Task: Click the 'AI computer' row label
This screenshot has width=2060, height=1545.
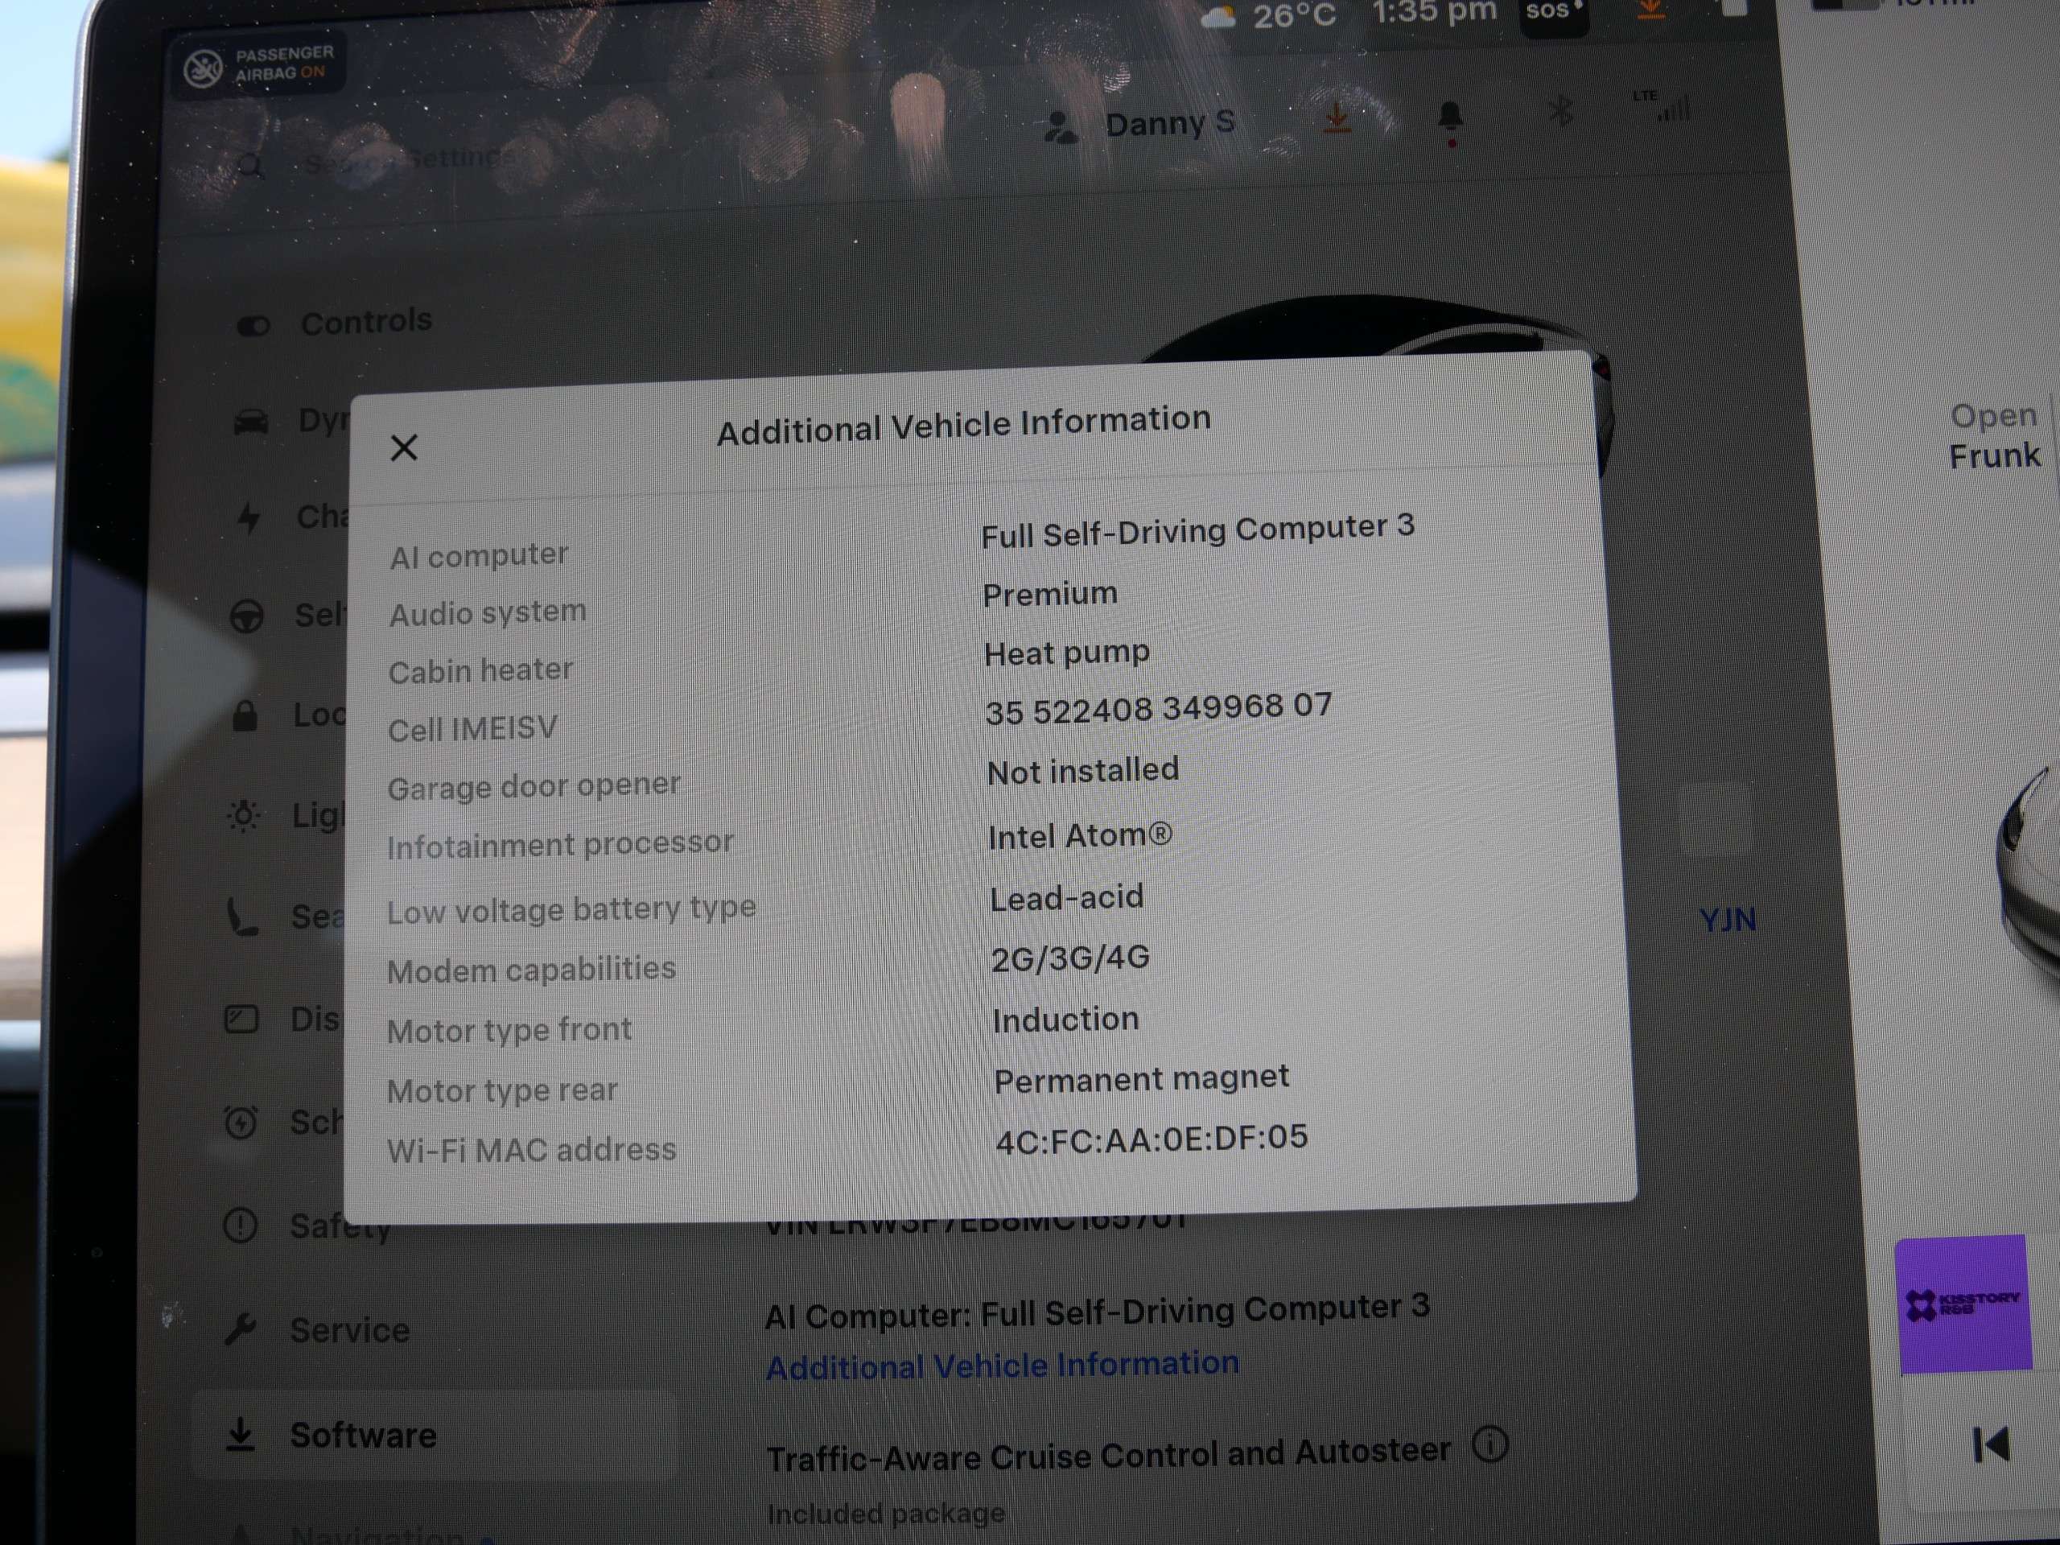Action: pyautogui.click(x=479, y=555)
